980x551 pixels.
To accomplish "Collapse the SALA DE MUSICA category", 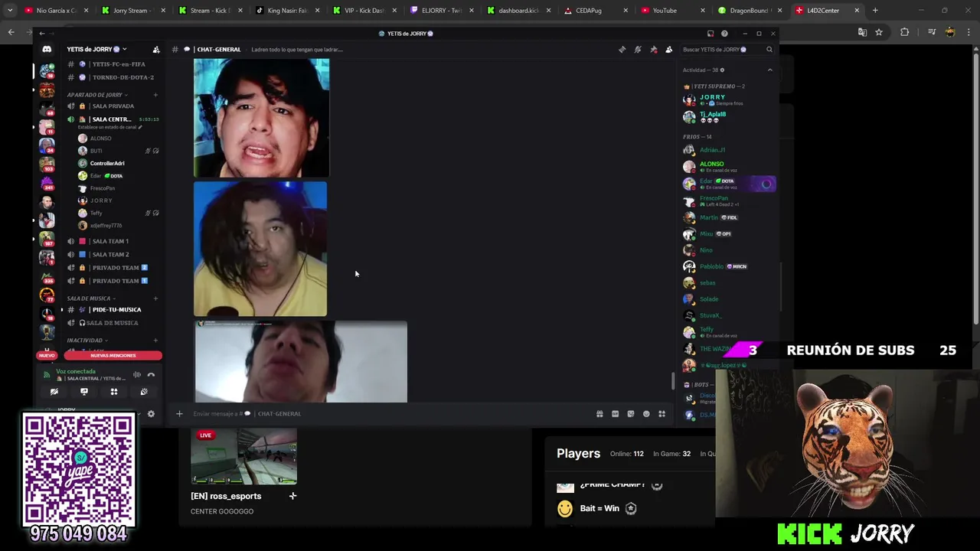I will 90,298.
